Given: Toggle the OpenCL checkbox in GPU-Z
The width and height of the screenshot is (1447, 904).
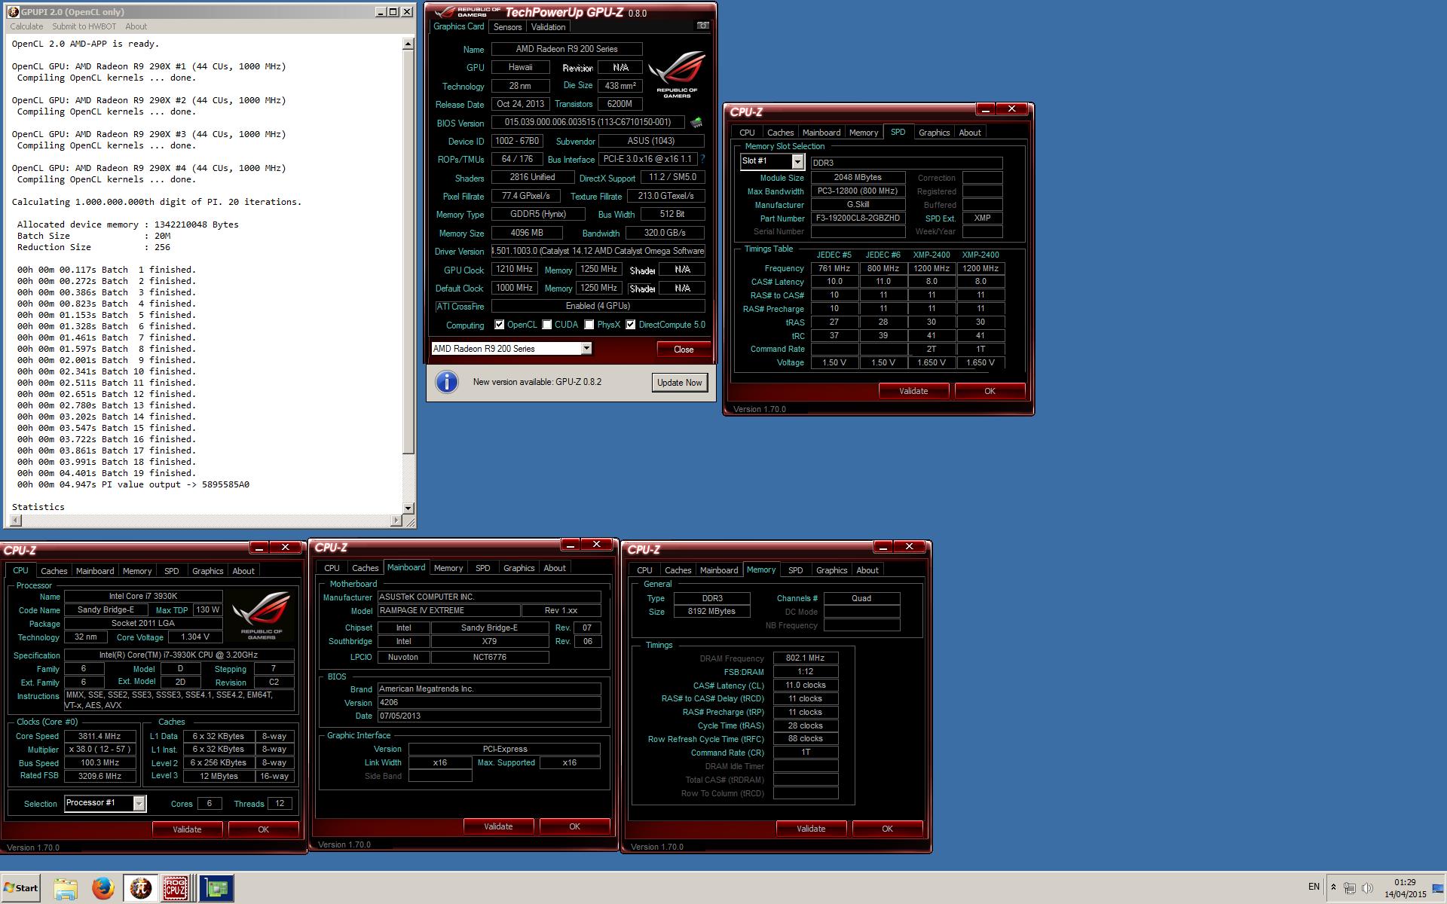Looking at the screenshot, I should point(499,325).
